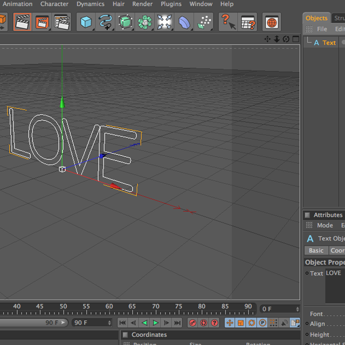345x345 pixels.
Task: Click the Show Help question-mark cursor icon
Action: coord(228,22)
